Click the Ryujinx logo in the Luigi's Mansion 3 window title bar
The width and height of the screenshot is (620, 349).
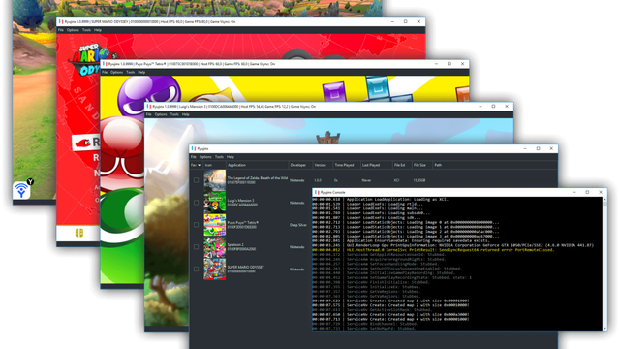pos(148,107)
